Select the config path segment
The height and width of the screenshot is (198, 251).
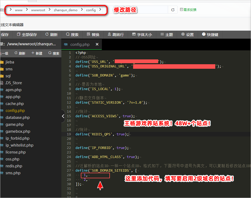[91, 10]
